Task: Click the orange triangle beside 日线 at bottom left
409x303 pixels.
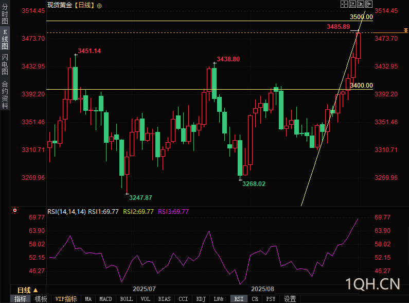Action: pos(35,290)
